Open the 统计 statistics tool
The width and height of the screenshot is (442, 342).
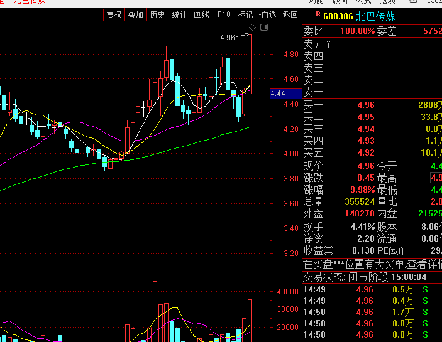(x=179, y=14)
